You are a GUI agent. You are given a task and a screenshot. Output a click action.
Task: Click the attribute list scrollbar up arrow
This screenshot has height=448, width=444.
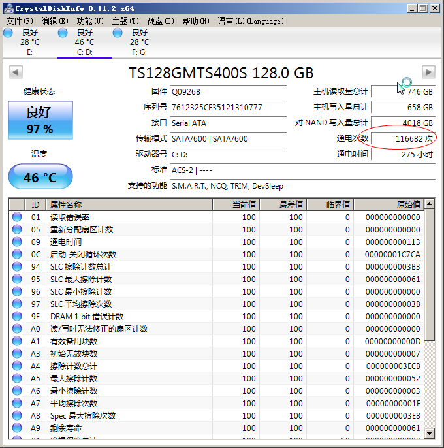pos(429,204)
